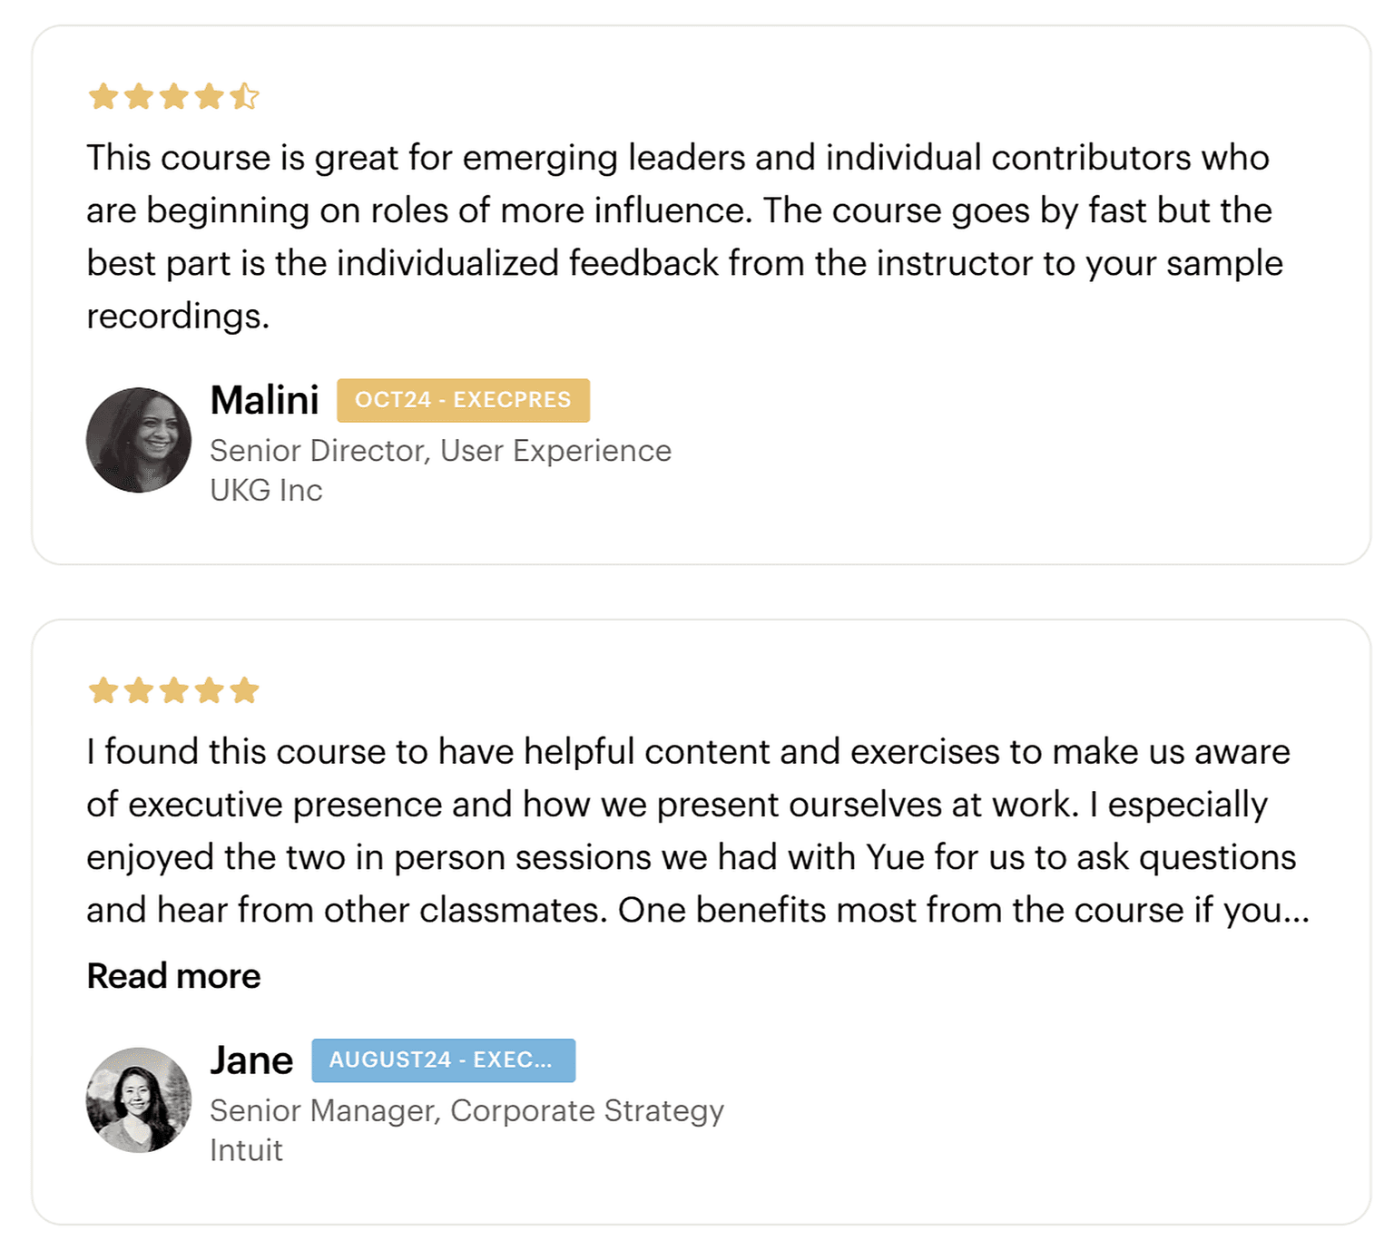The width and height of the screenshot is (1394, 1250).
Task: Click the UKG Inc company text
Action: [266, 490]
